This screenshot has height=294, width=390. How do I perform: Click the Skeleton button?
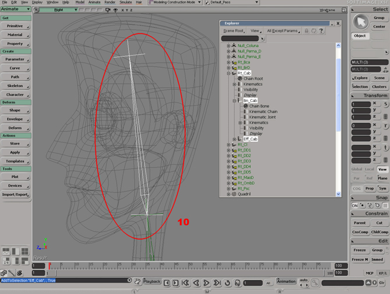tap(15, 86)
